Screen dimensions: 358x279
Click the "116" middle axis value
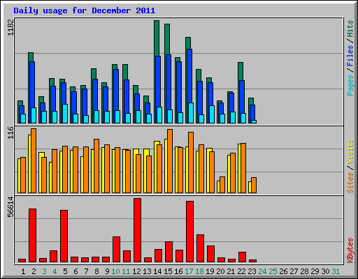coord(10,133)
